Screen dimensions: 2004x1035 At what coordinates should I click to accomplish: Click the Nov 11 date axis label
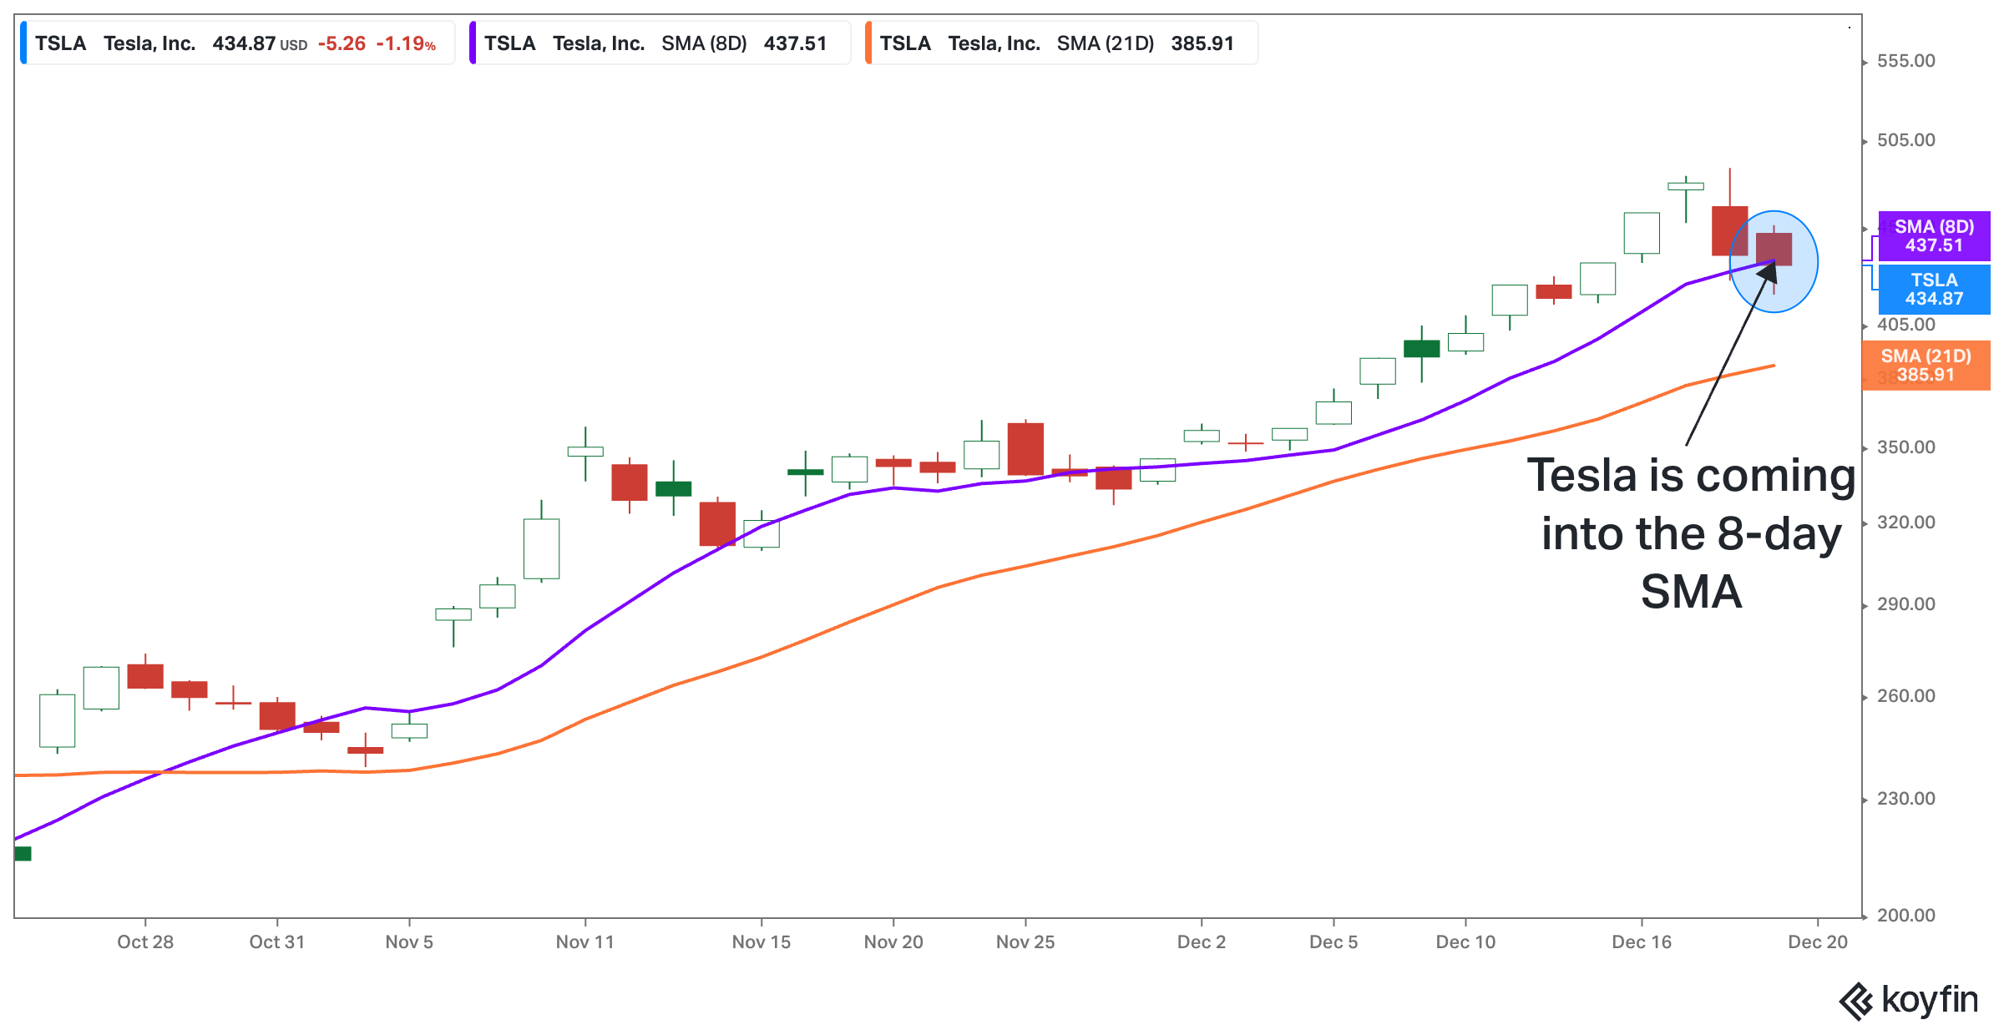585,942
